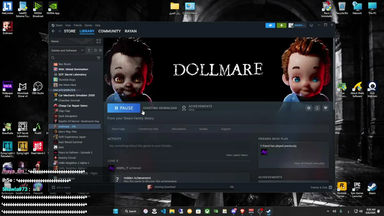Toggle the ready-to-play filter icon
384x216 pixels.
tap(100, 50)
